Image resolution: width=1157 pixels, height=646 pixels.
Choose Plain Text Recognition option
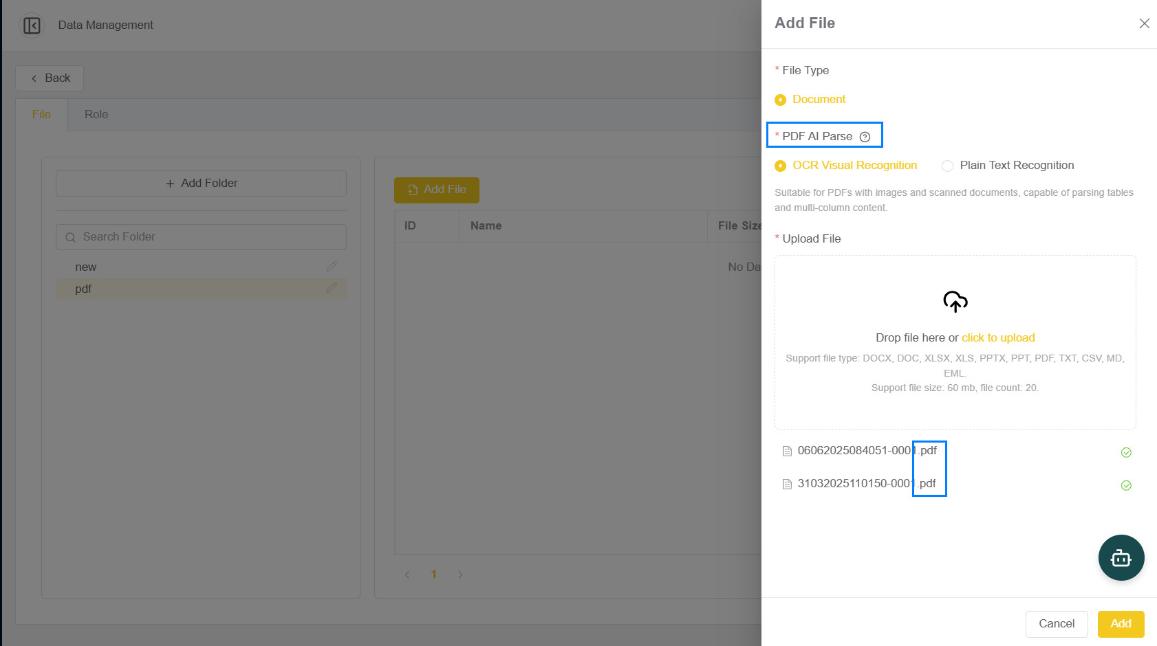tap(1008, 166)
